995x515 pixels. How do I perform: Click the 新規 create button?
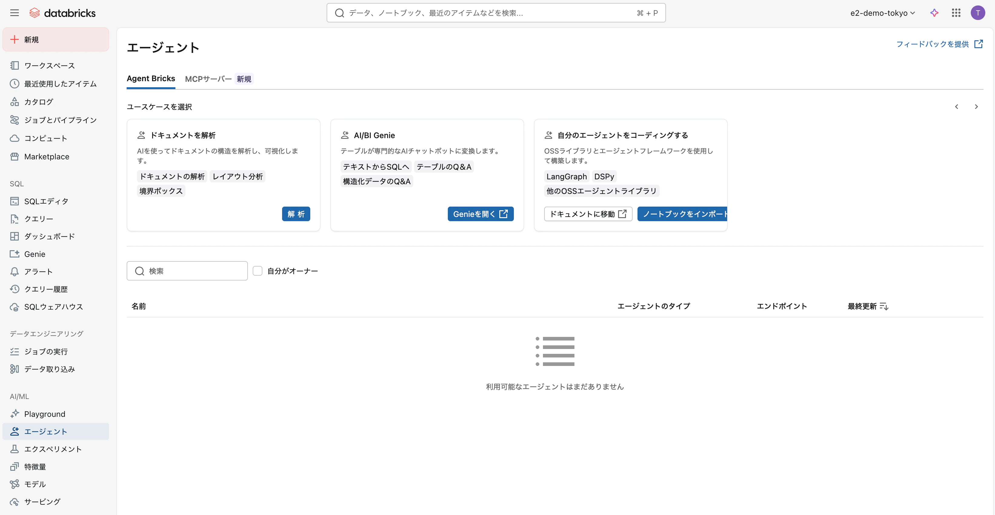[x=56, y=39]
